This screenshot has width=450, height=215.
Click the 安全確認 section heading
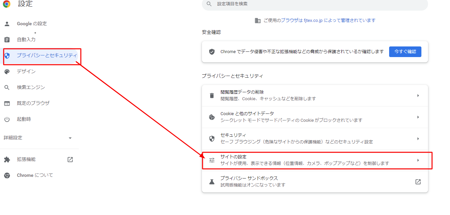point(211,33)
